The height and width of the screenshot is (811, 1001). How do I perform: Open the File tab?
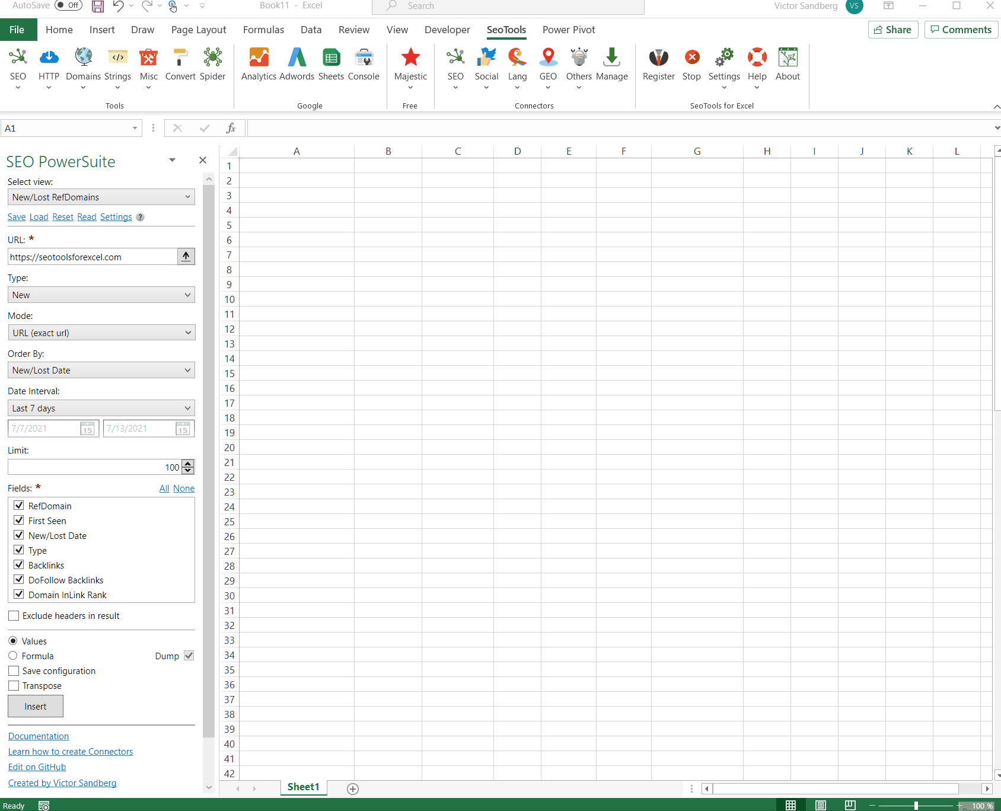coord(17,30)
